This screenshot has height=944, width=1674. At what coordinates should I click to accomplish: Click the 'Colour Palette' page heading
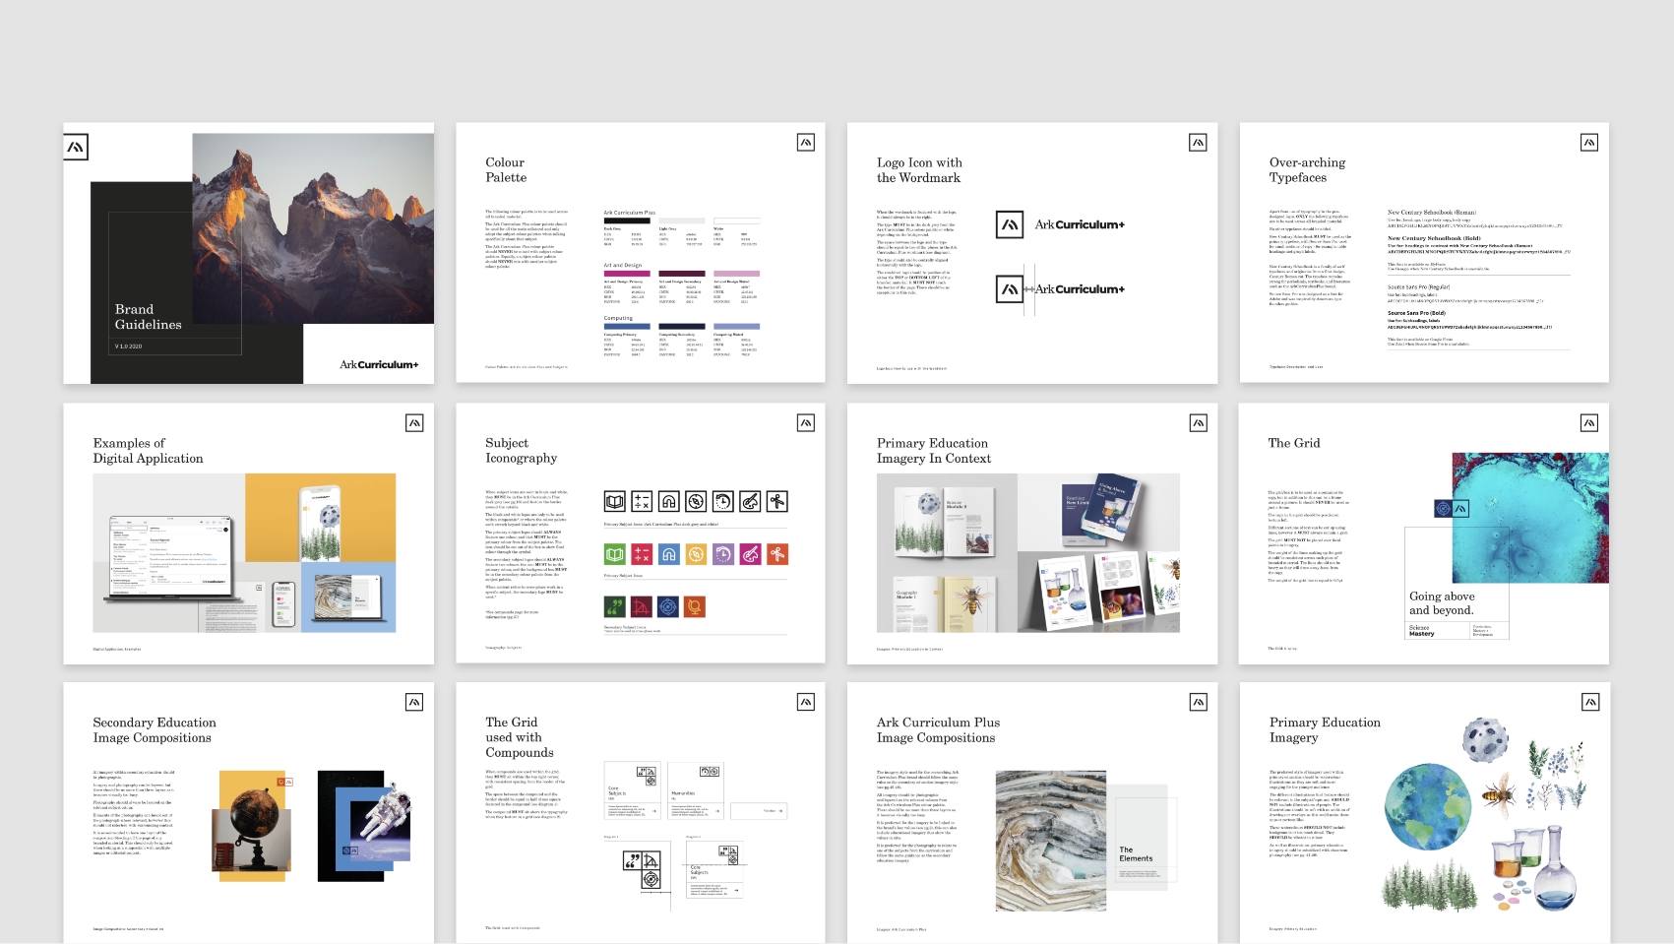(x=506, y=170)
